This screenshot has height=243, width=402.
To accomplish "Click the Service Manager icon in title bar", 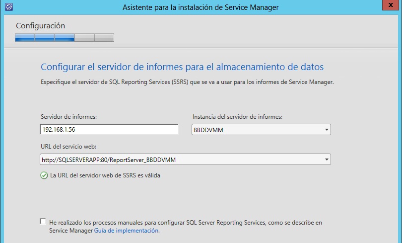I will click(8, 7).
